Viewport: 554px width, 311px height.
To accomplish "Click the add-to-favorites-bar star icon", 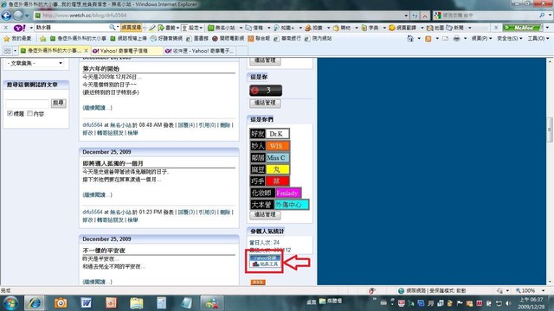I will 43,38.
